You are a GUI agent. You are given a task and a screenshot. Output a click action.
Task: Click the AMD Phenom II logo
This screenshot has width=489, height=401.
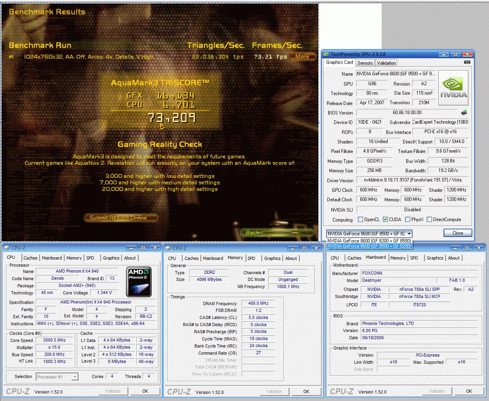click(139, 282)
